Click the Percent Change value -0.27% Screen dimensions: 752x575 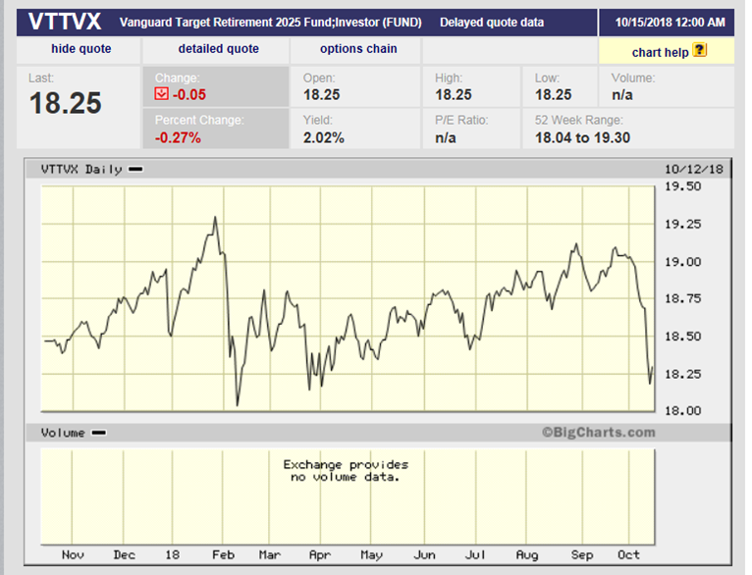click(178, 138)
